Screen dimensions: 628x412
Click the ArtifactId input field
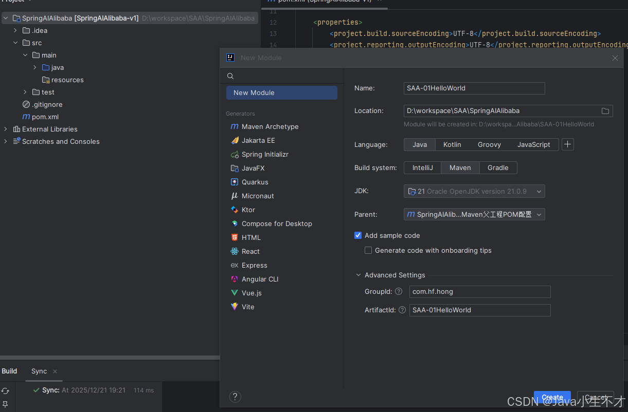480,310
